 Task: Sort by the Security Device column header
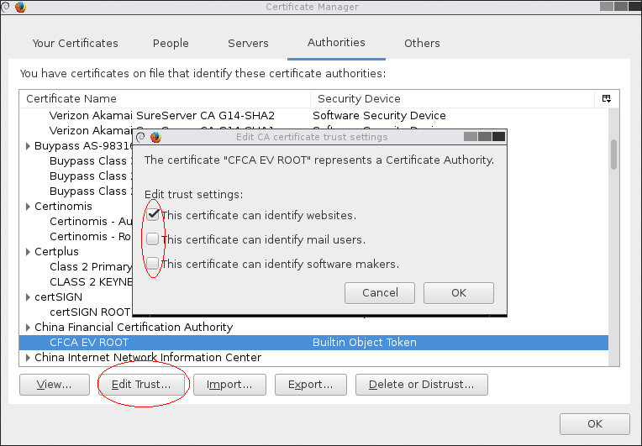coord(452,98)
